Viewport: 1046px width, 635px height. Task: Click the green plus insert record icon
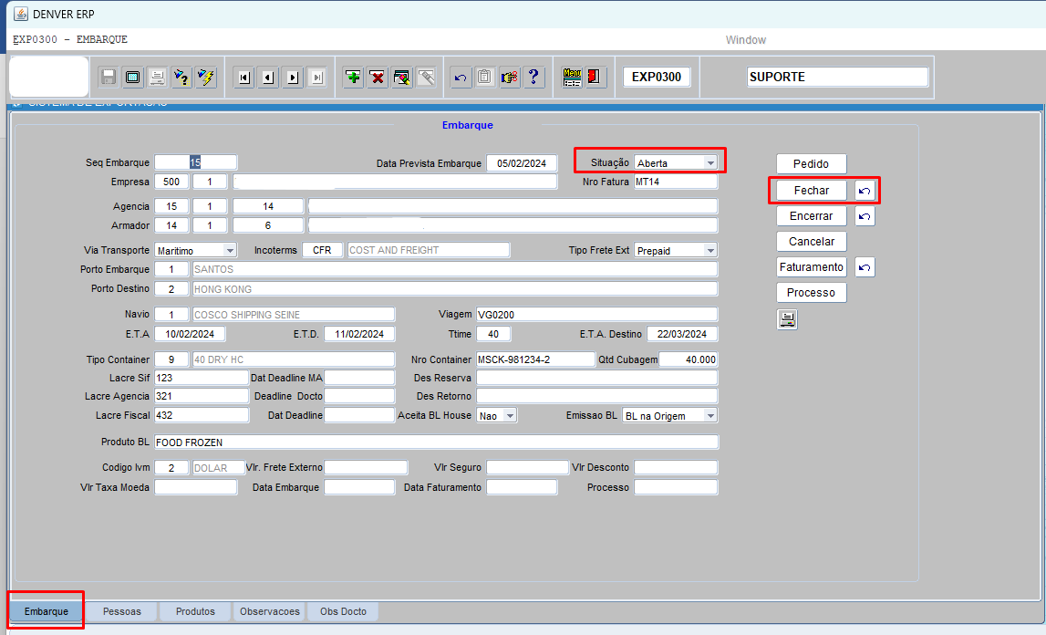[353, 78]
